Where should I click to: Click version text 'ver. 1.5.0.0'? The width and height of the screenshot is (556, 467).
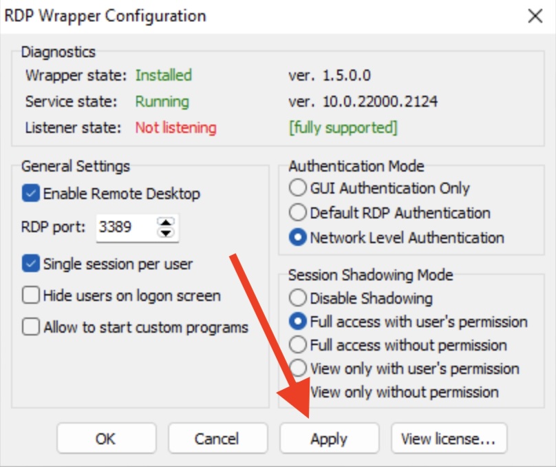tap(330, 75)
